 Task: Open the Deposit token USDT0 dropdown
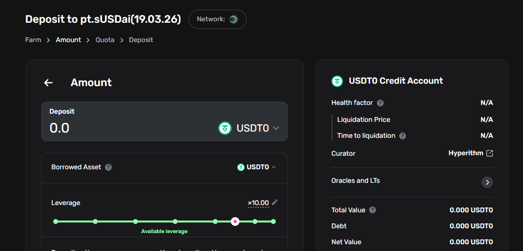coord(249,128)
